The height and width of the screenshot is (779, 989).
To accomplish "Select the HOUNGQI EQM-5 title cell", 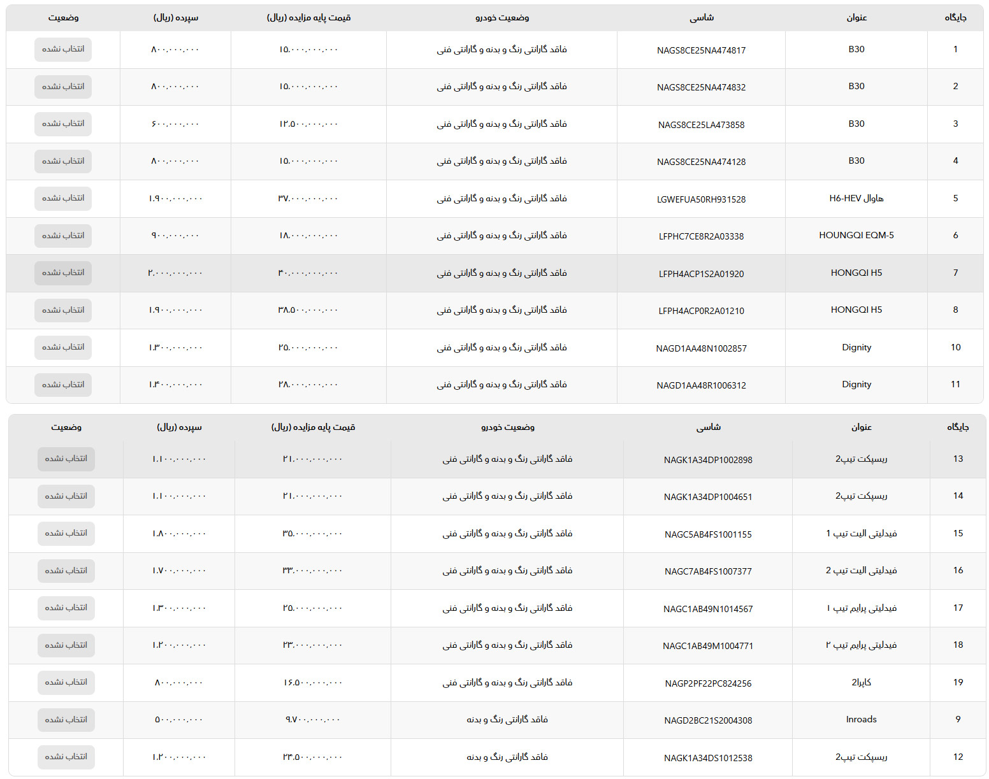I will click(856, 235).
